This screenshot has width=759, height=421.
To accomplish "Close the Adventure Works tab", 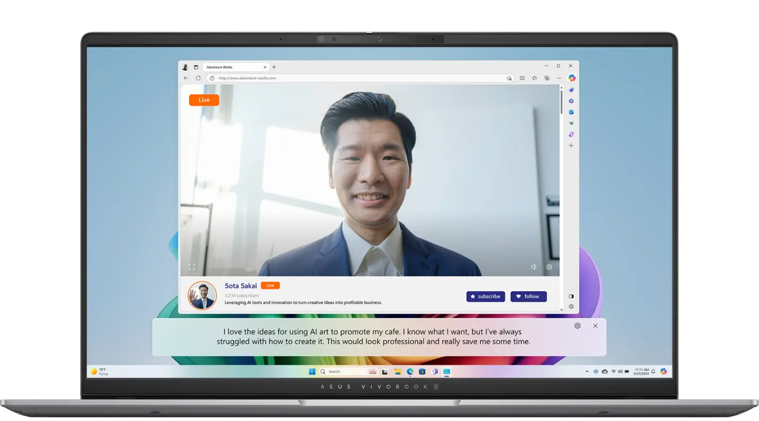I will pyautogui.click(x=265, y=67).
